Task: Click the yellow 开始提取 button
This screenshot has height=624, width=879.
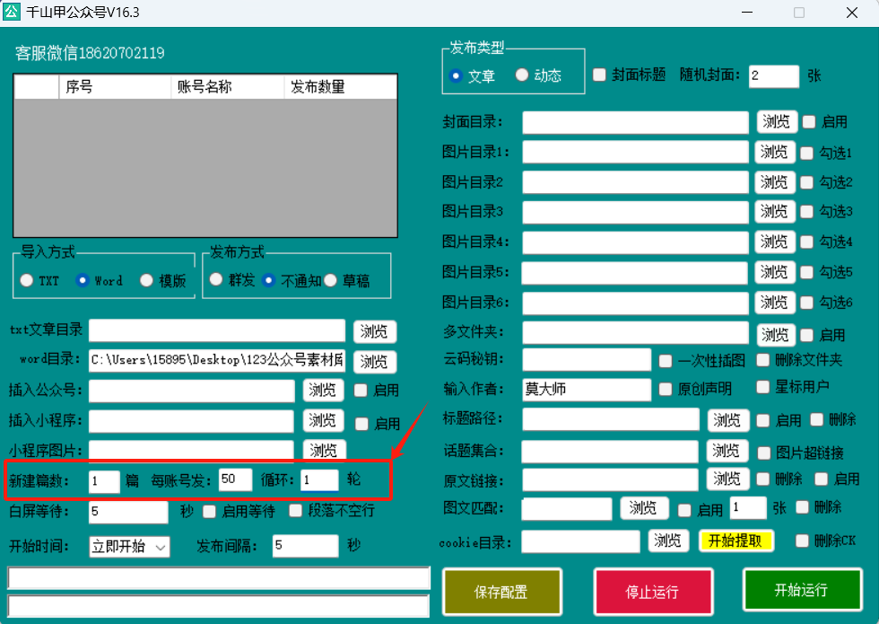Action: tap(736, 541)
